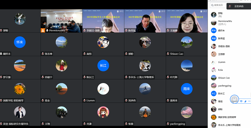Toggle the 中 language mode on the input method bar
Screen dimensions: 251x128
(241, 101)
